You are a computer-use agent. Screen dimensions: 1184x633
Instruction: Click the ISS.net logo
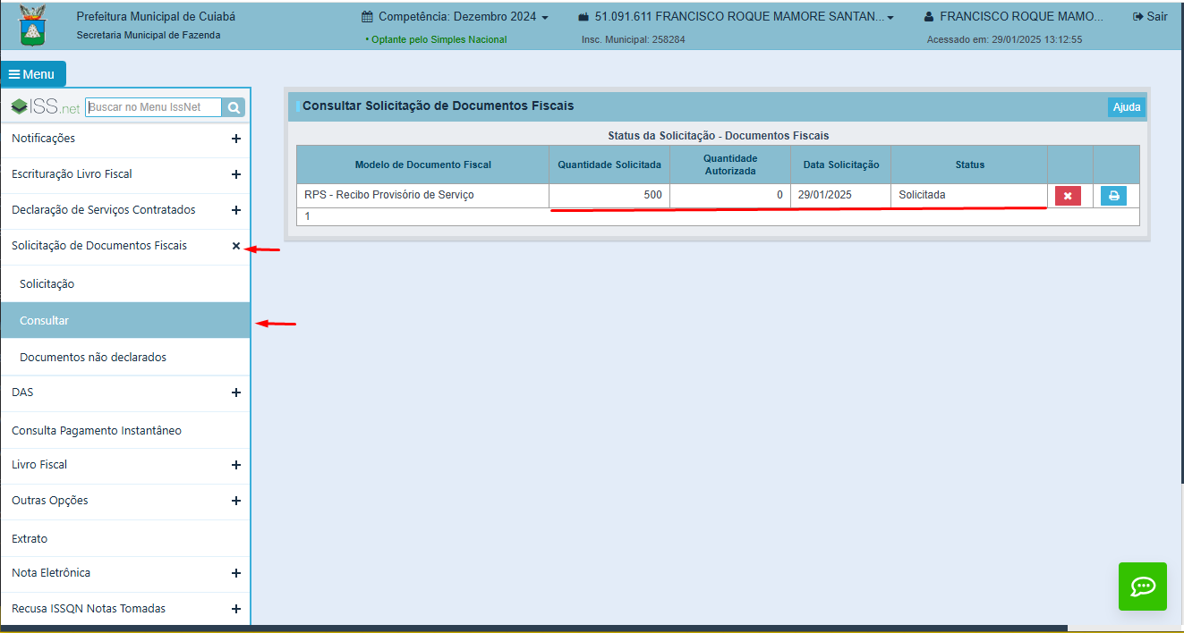(46, 107)
